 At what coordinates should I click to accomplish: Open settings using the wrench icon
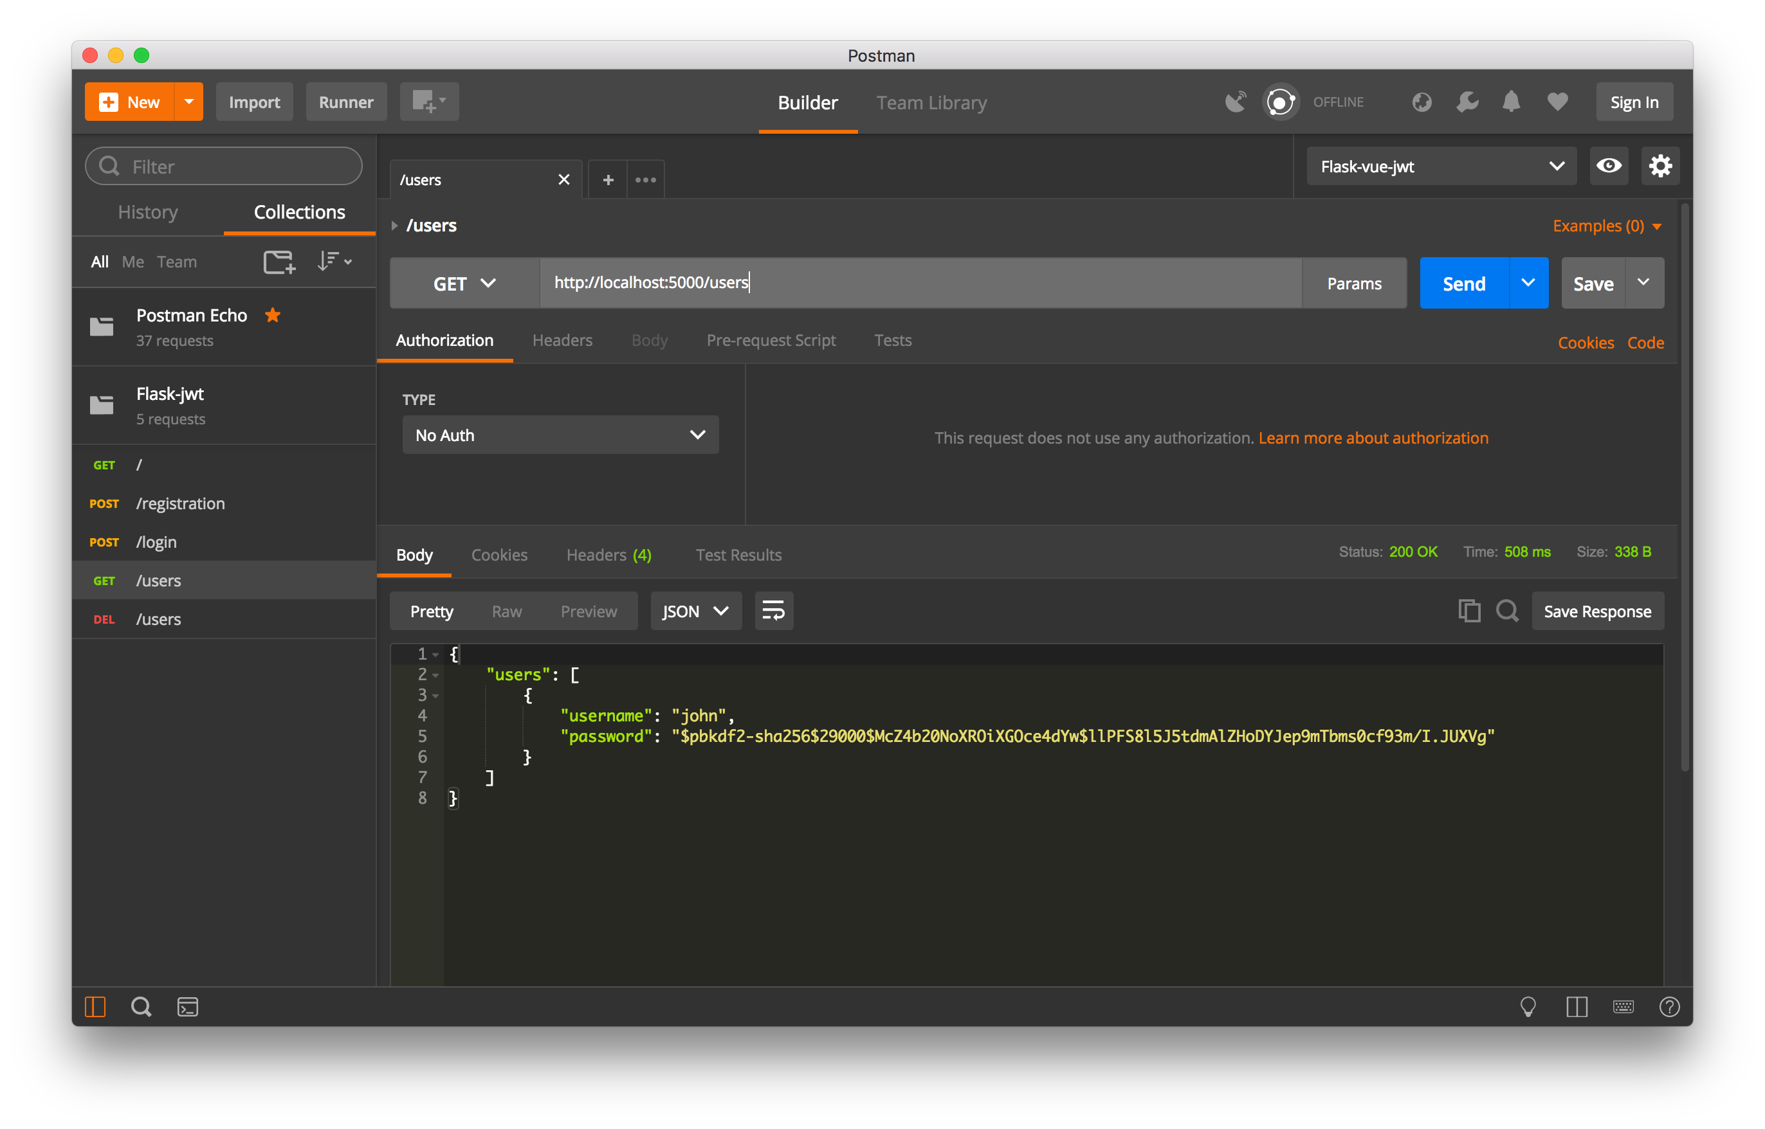coord(1467,102)
